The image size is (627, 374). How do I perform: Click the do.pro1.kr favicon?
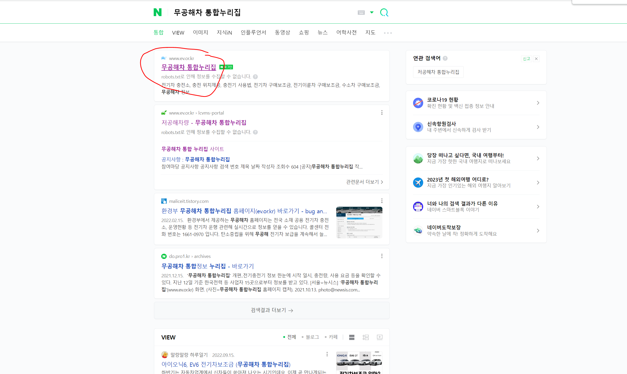[x=164, y=256]
